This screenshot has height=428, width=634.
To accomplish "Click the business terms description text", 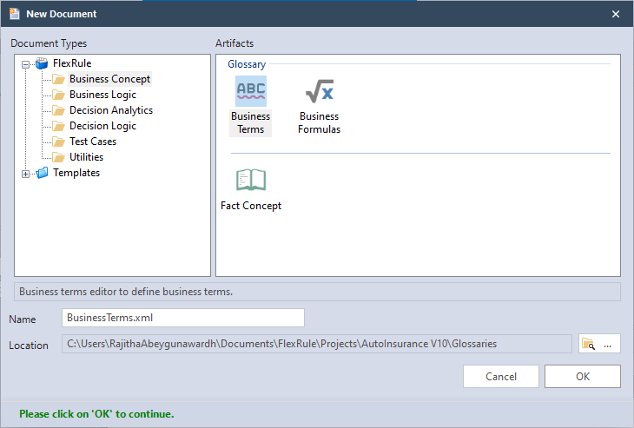I will tap(126, 292).
